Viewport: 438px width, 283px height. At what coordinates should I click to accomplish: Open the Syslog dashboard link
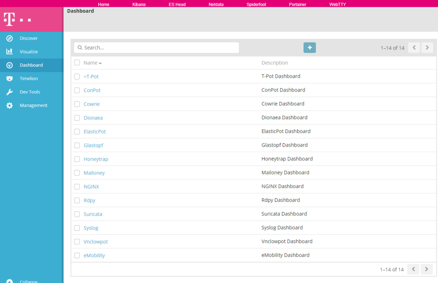(91, 228)
